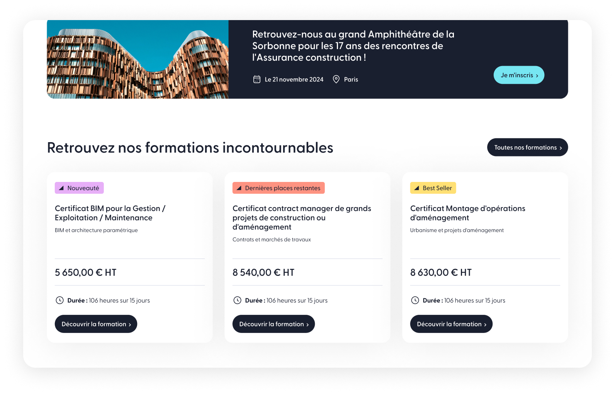
Task: Discover the Montage d'opérations d'aménagement training
Action: point(451,324)
